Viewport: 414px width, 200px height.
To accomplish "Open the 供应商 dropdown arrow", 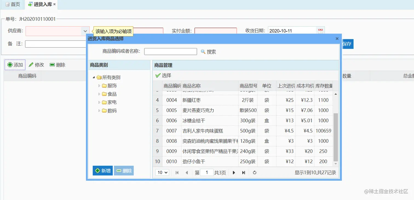I will (85, 31).
